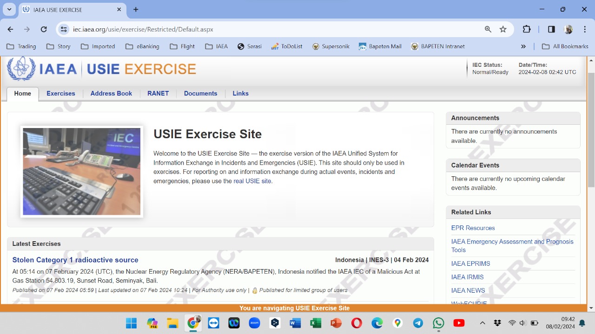The image size is (595, 334).
Task: Open the All Bookmarks folder
Action: (565, 46)
